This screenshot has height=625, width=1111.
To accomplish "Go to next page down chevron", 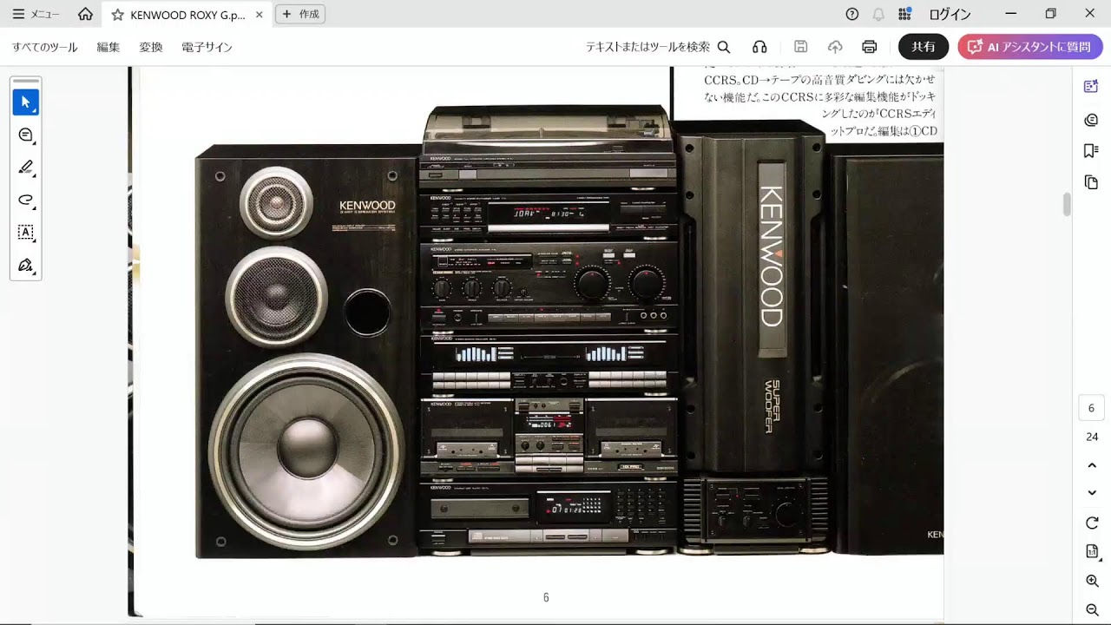I will tap(1092, 493).
